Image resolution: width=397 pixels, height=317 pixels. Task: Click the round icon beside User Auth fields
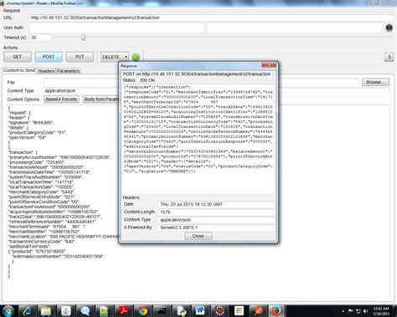point(389,28)
